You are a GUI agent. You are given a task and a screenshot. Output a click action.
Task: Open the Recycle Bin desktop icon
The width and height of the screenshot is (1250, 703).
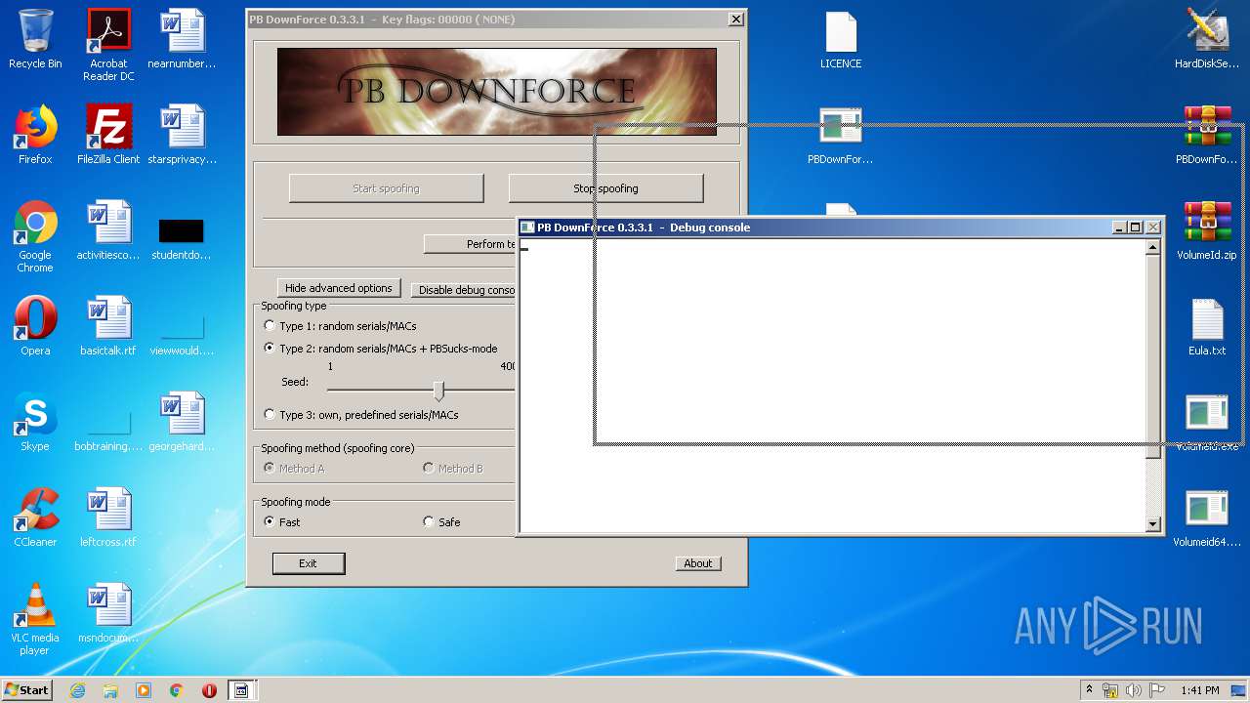click(x=35, y=39)
